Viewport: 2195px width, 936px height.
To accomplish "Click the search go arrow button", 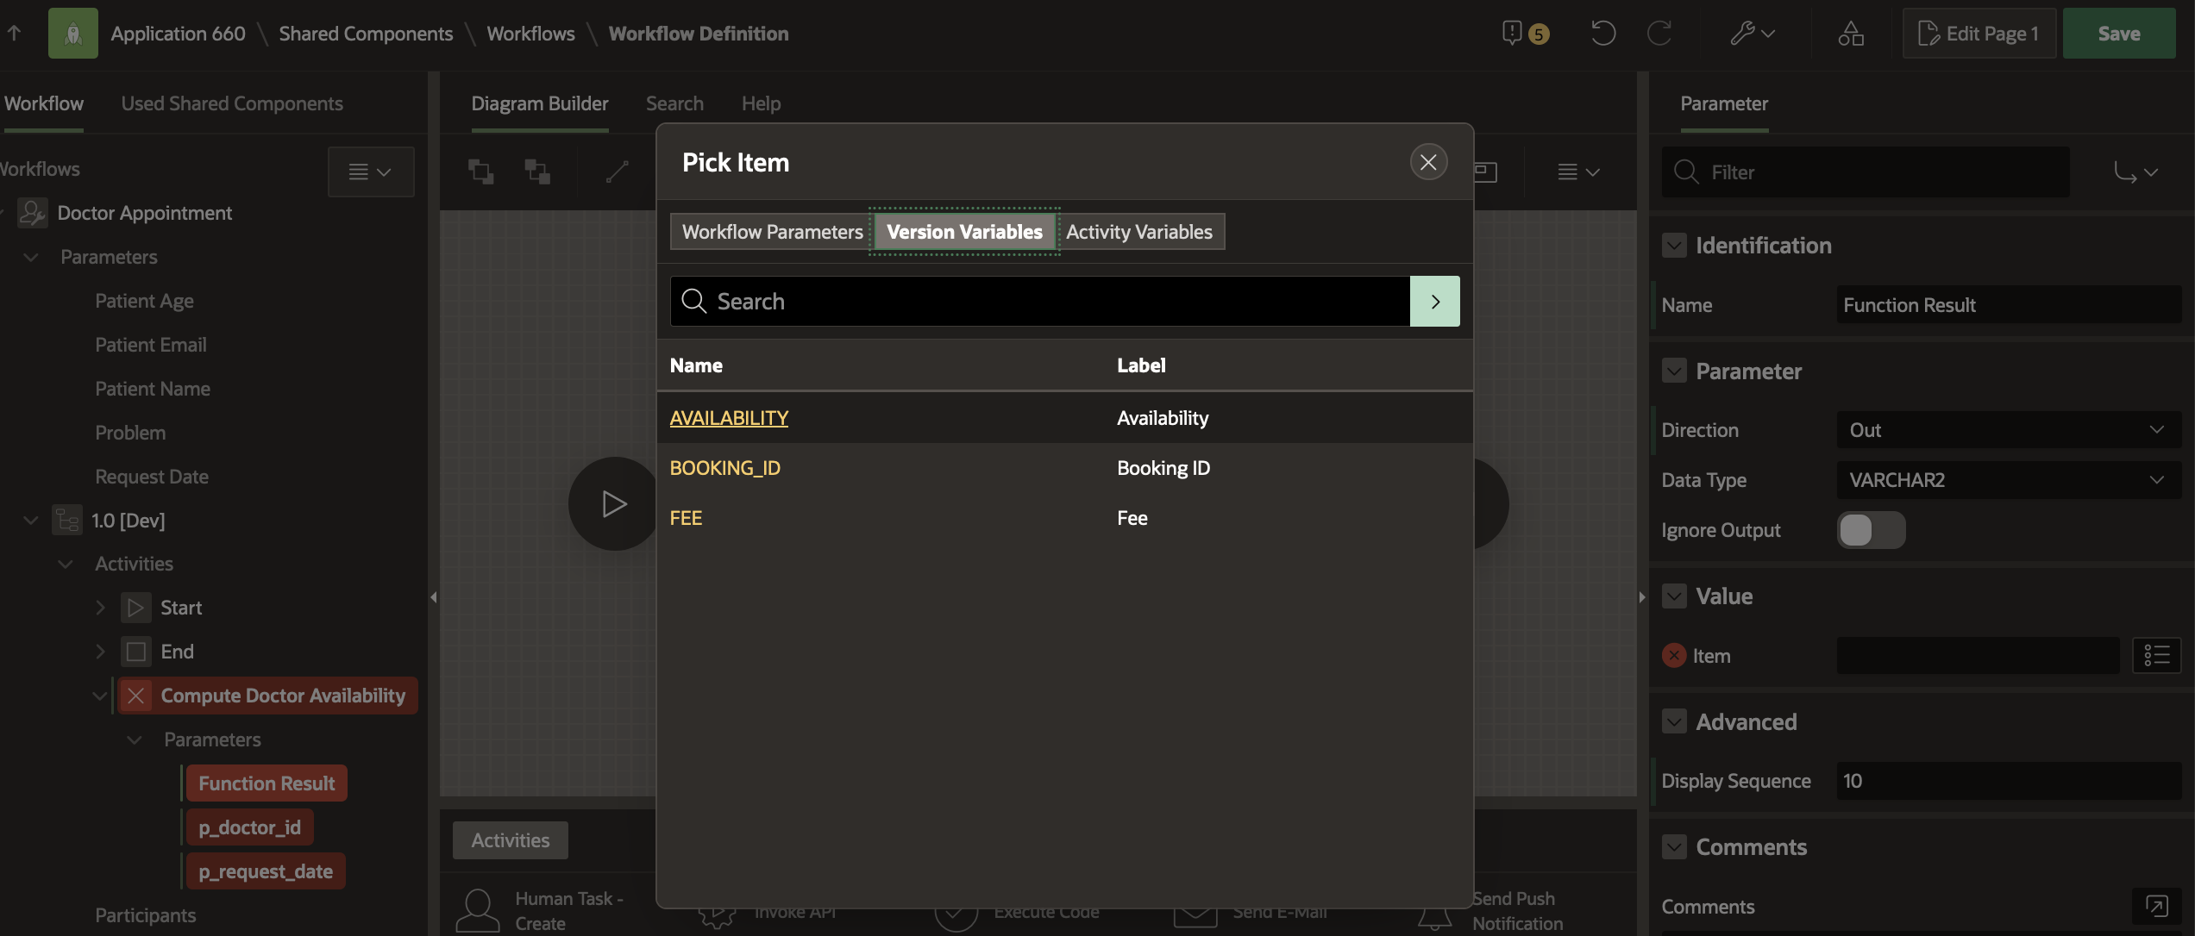I will coord(1434,302).
